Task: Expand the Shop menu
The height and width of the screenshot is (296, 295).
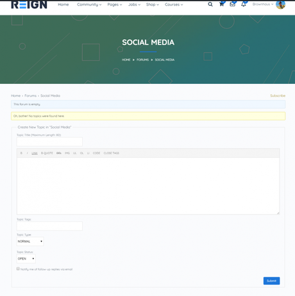Action: pos(153,4)
